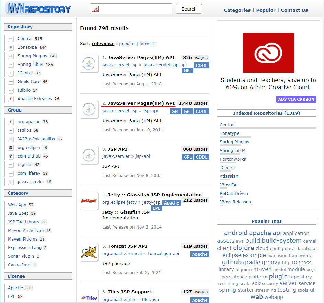Viewport: 324px width, 303px height.
Task: Click the taglibs group icon
Action: point(11,130)
